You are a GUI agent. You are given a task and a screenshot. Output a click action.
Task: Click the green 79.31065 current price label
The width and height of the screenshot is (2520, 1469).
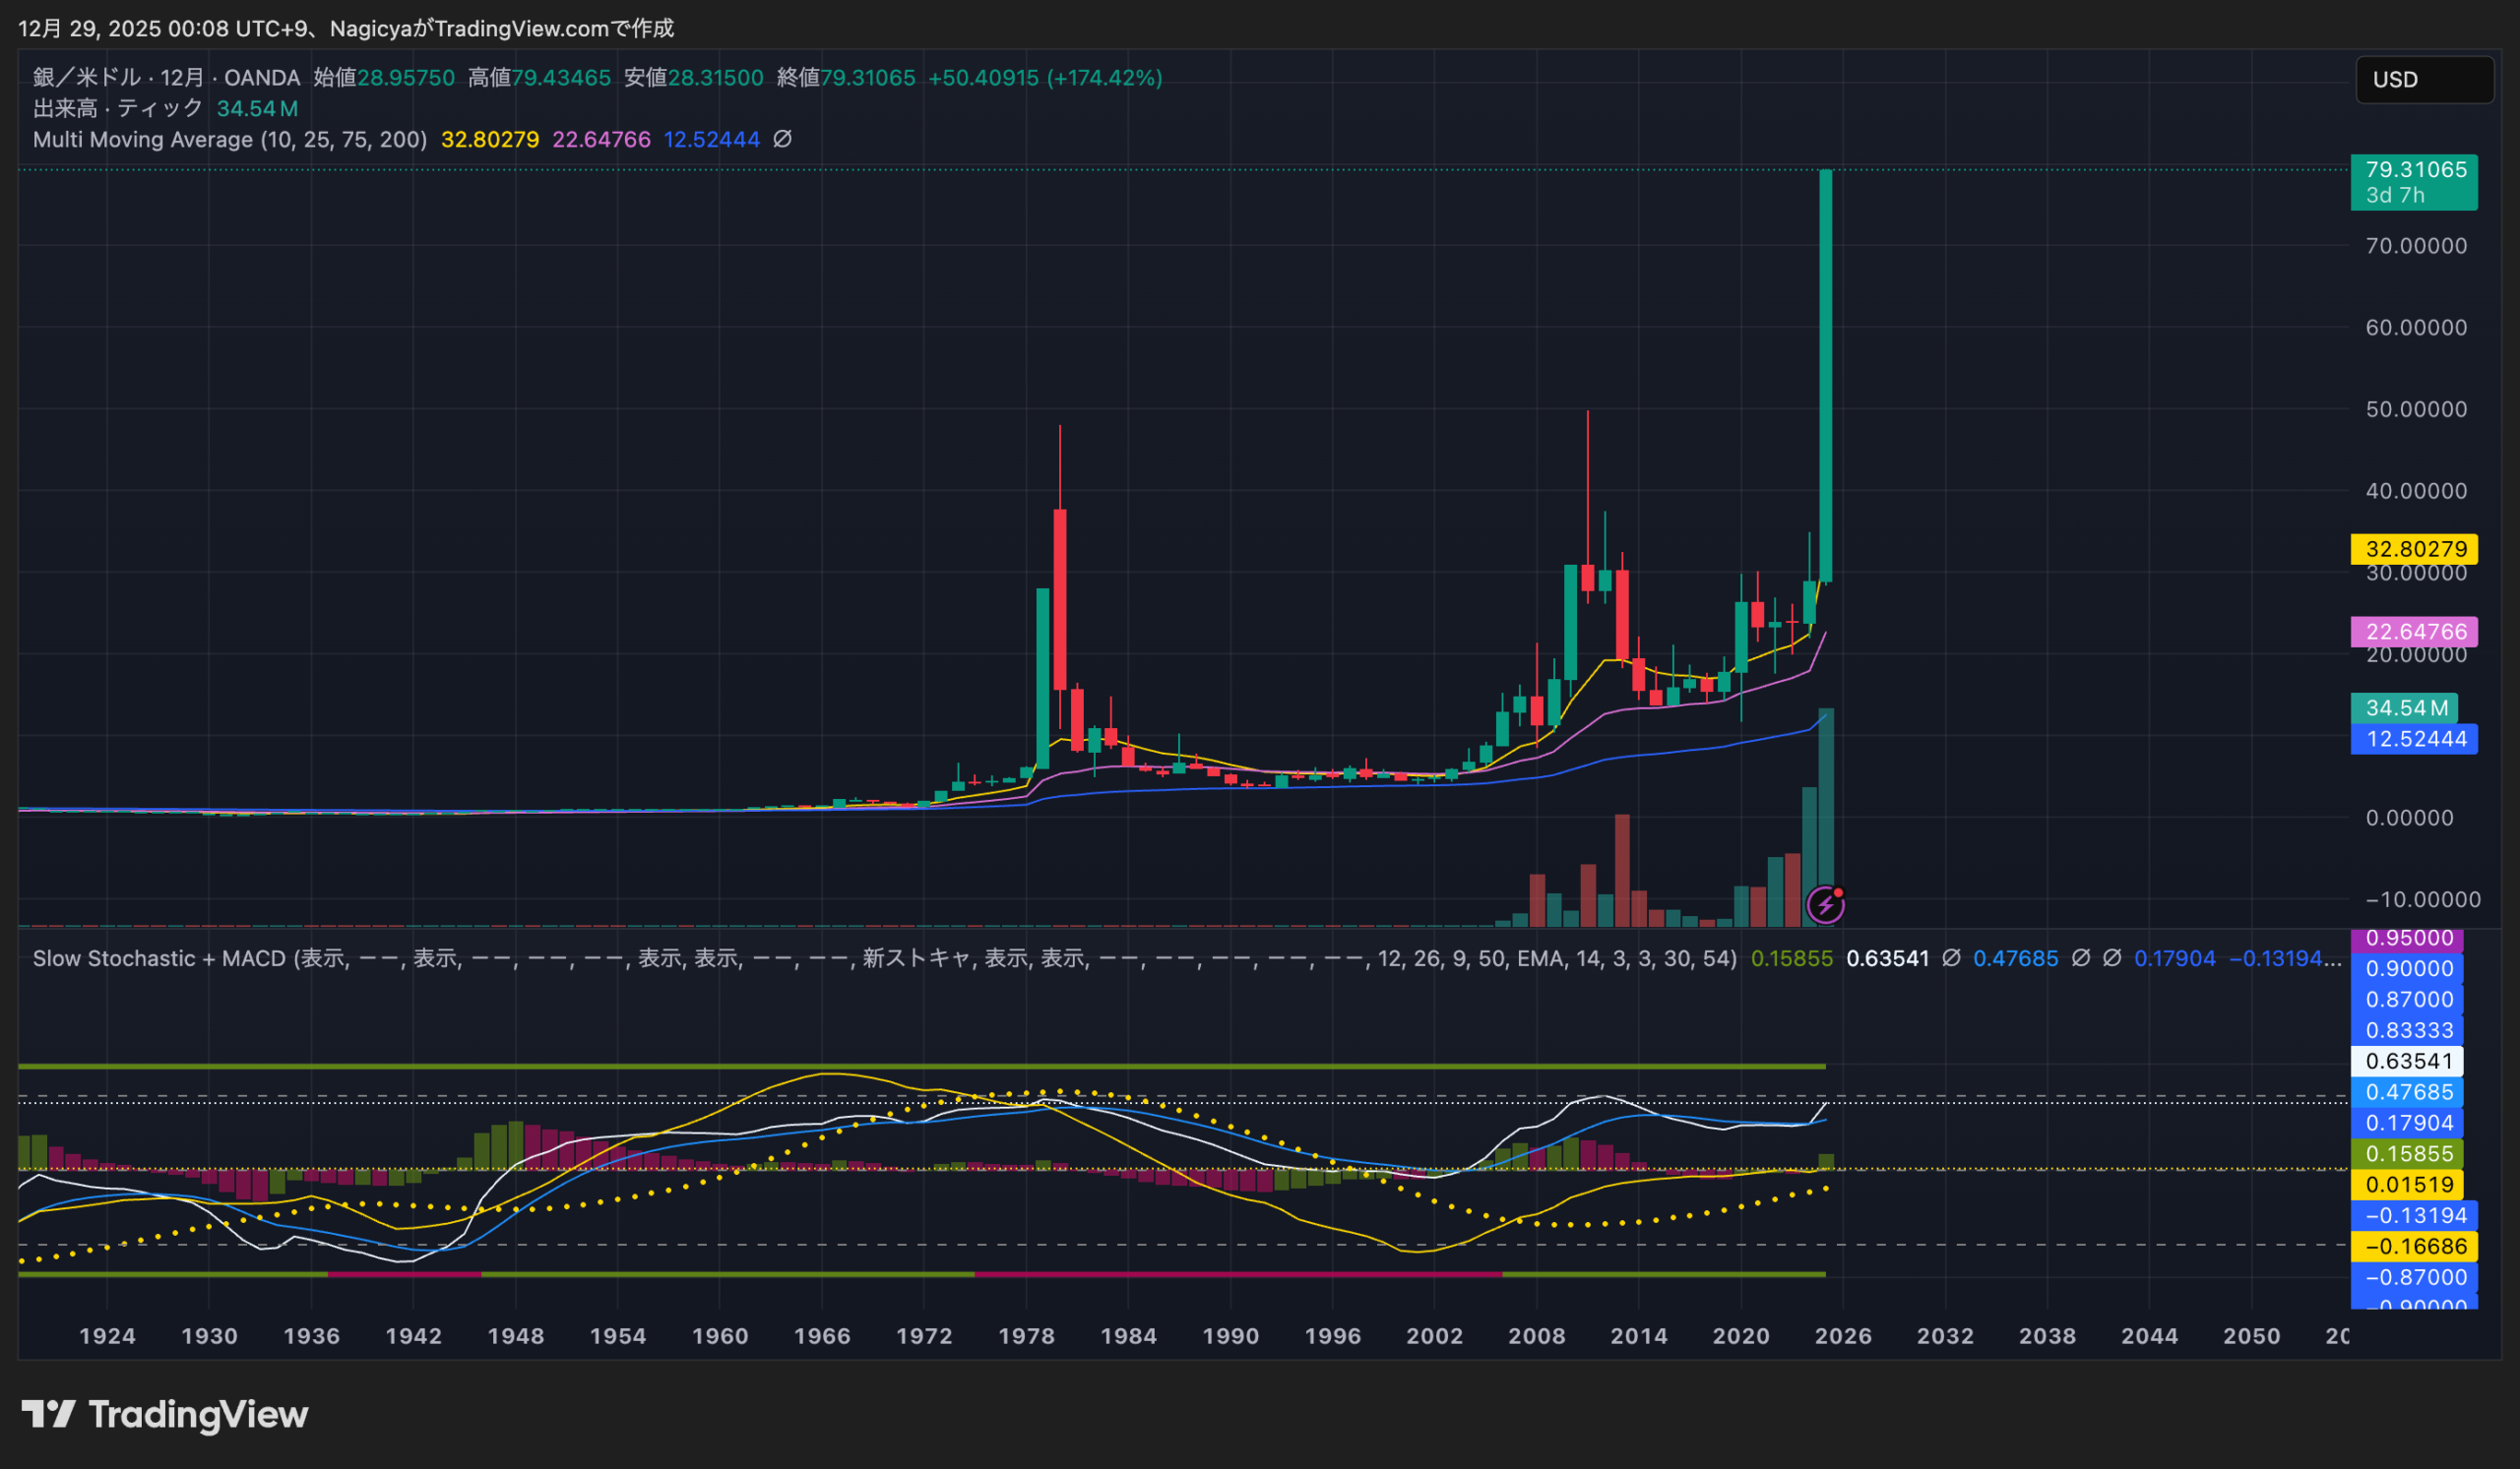pos(2413,181)
